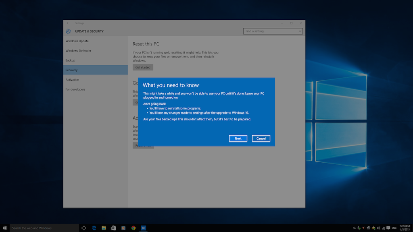413x232 pixels.
Task: Click the Reset this PC heading
Action: [146, 44]
